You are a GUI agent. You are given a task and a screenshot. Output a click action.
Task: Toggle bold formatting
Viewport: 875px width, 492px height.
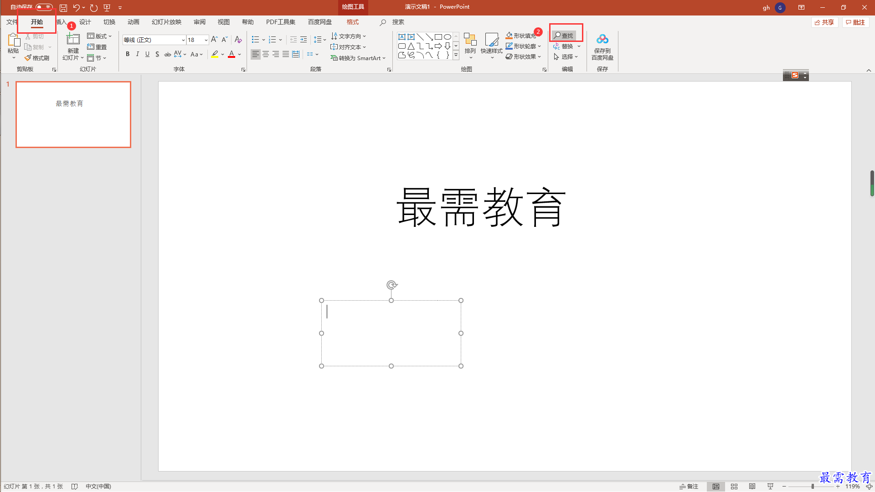(x=128, y=54)
